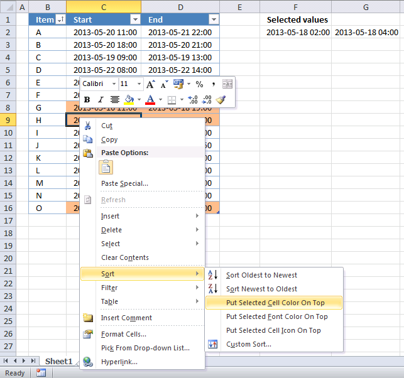
Task: Open the Select submenu
Action: tap(143, 244)
